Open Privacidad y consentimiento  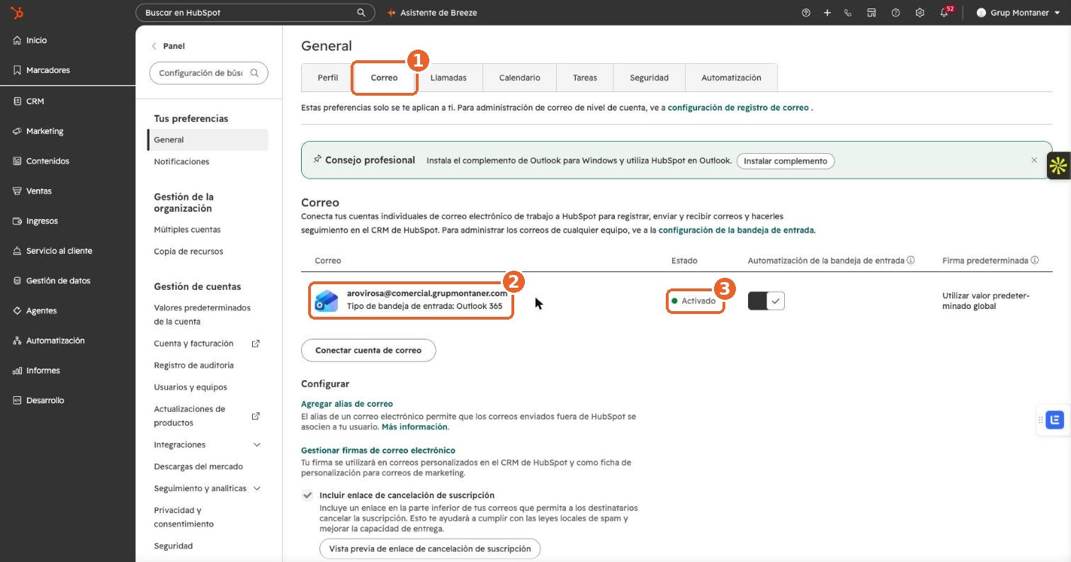click(x=183, y=517)
